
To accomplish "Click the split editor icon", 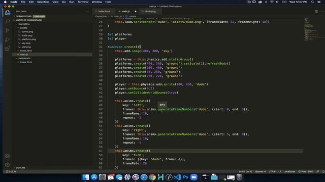I will (316, 11).
